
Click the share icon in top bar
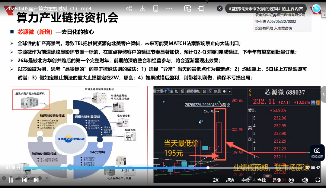[129, 8]
